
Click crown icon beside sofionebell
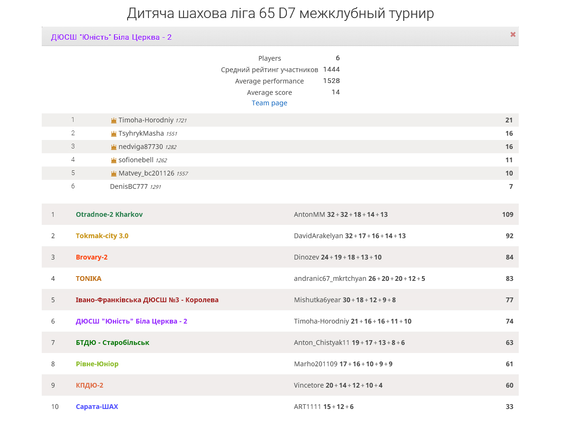[x=114, y=160]
